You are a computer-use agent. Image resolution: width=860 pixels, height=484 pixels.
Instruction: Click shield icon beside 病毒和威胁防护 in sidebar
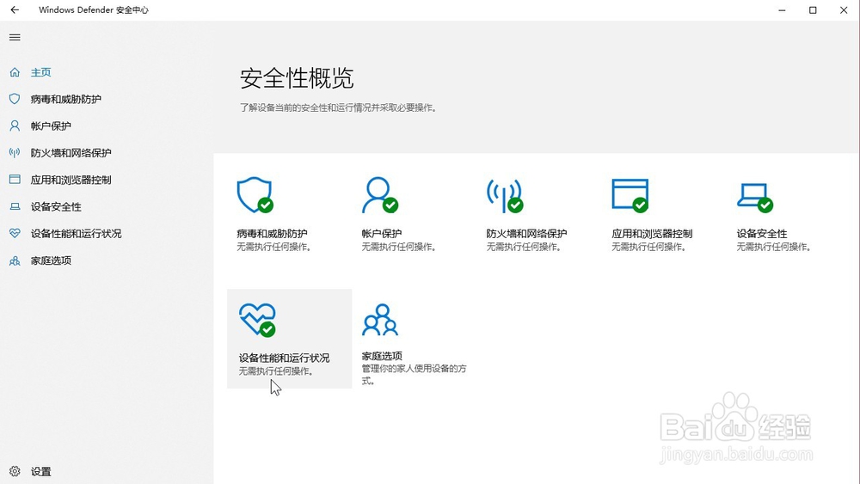pos(15,99)
